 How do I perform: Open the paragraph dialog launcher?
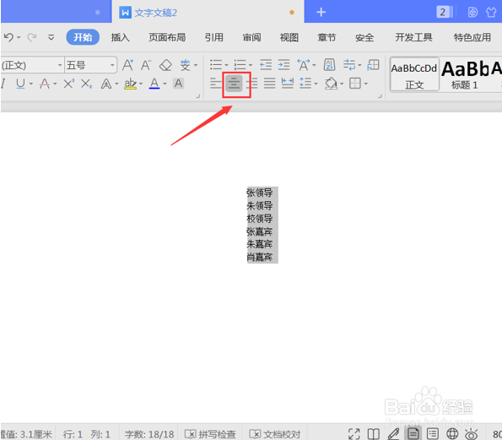point(380,95)
